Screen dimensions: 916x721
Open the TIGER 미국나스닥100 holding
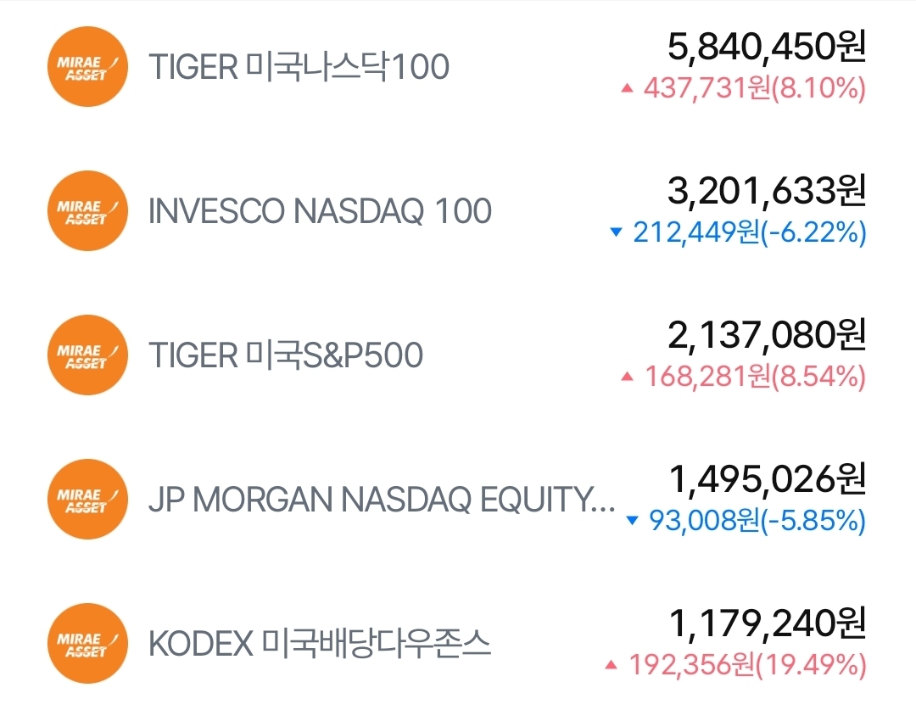coord(299,67)
